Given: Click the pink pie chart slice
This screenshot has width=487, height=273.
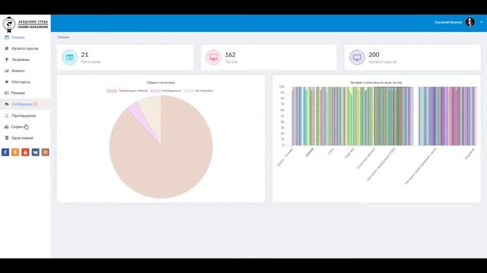Looking at the screenshot, I should (x=140, y=116).
